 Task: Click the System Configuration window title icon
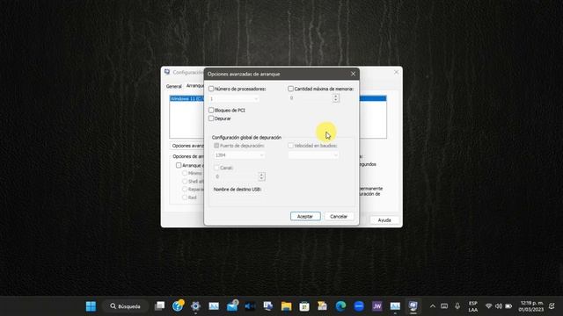coord(167,72)
